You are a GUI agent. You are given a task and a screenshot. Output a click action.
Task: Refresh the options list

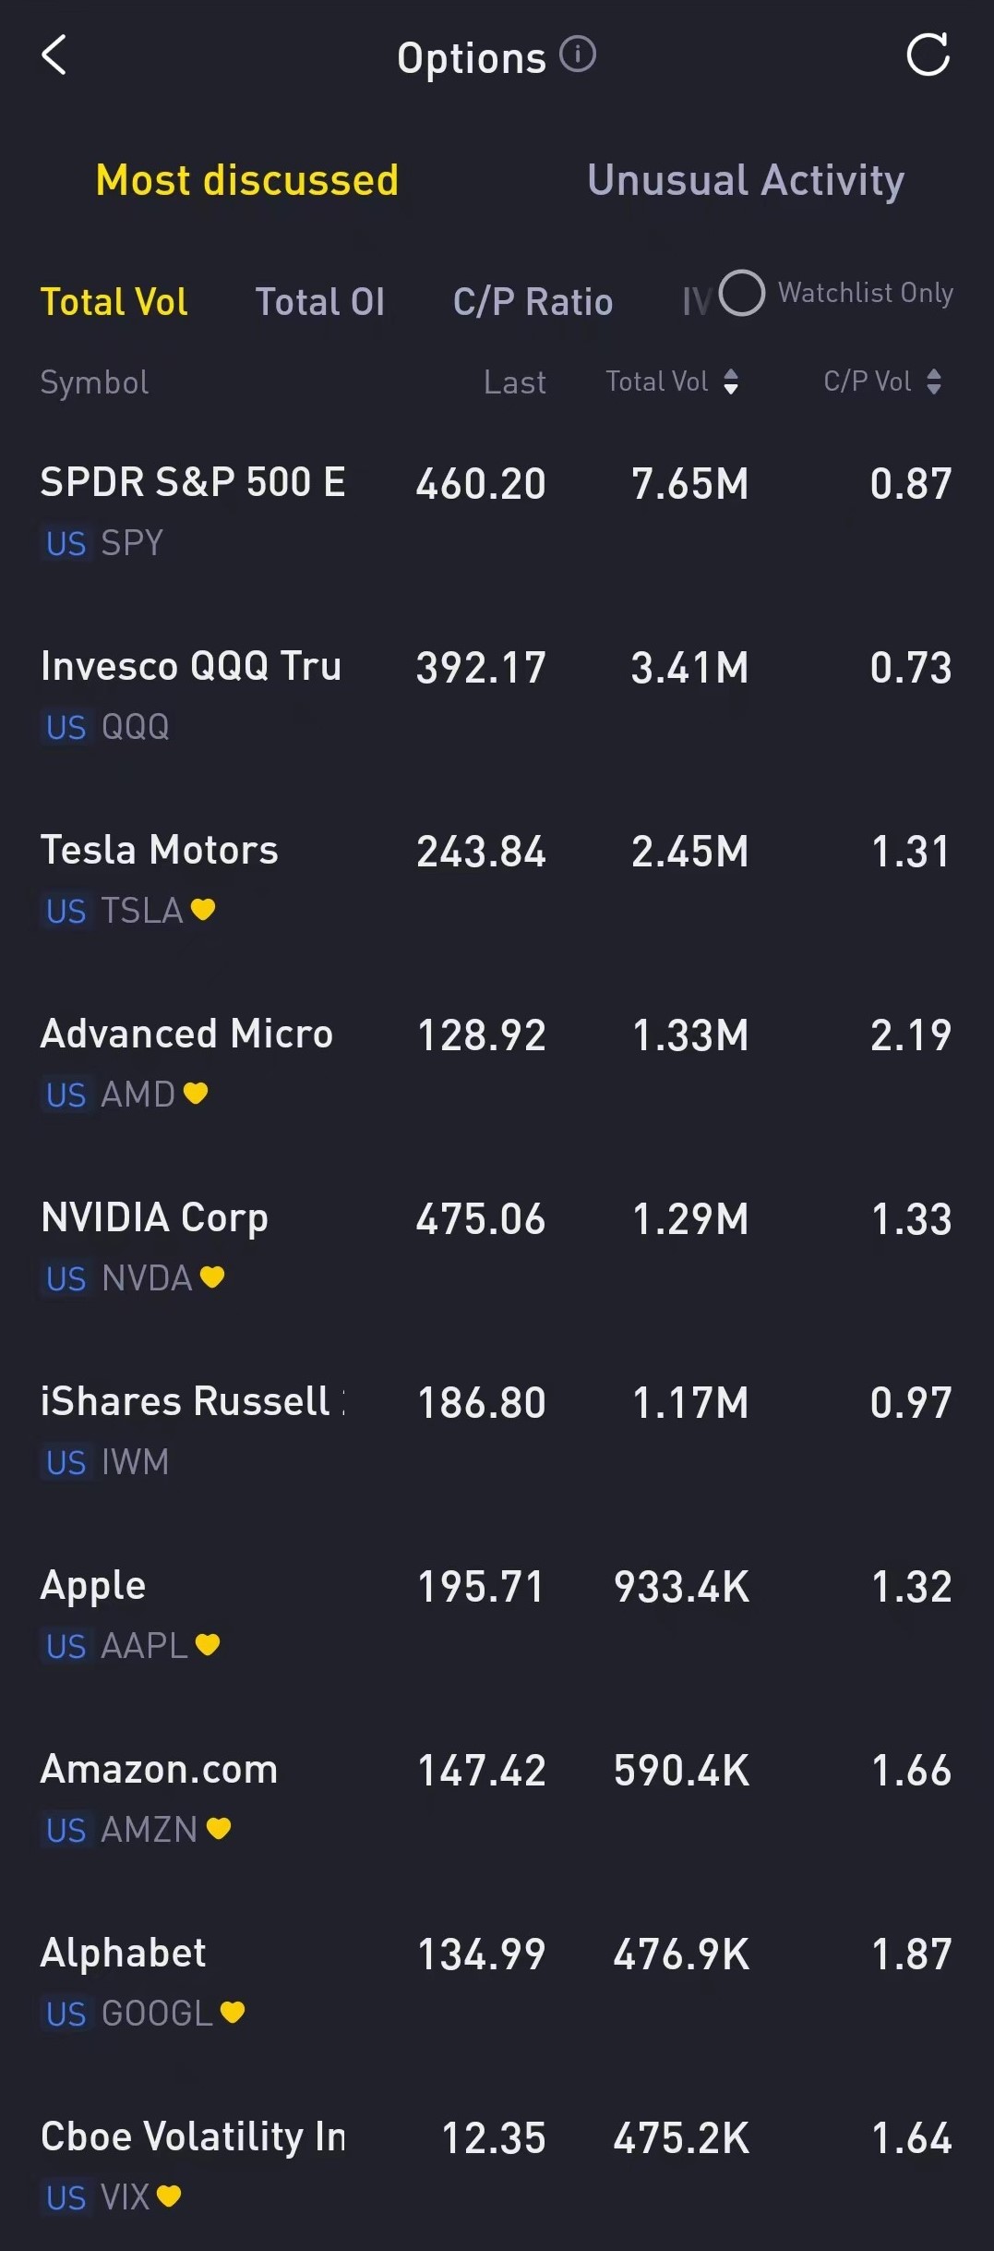pos(928,55)
